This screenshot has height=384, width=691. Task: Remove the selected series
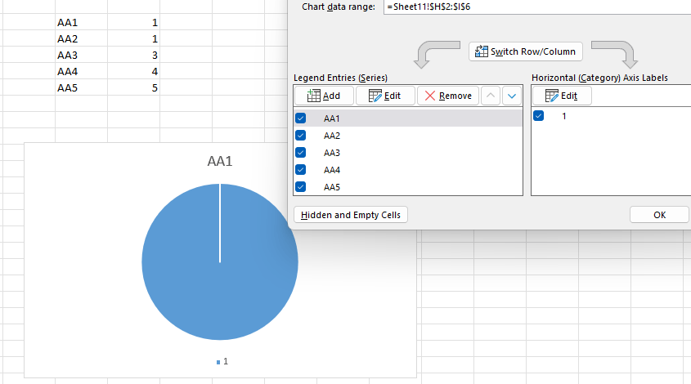click(x=448, y=96)
